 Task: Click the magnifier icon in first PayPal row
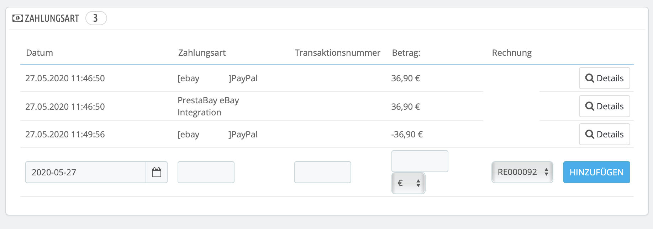590,78
